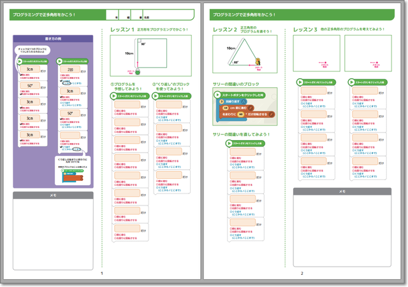Click the red block icon in the purple panel
Viewport: 408px width, 287px height.
pyautogui.click(x=75, y=179)
